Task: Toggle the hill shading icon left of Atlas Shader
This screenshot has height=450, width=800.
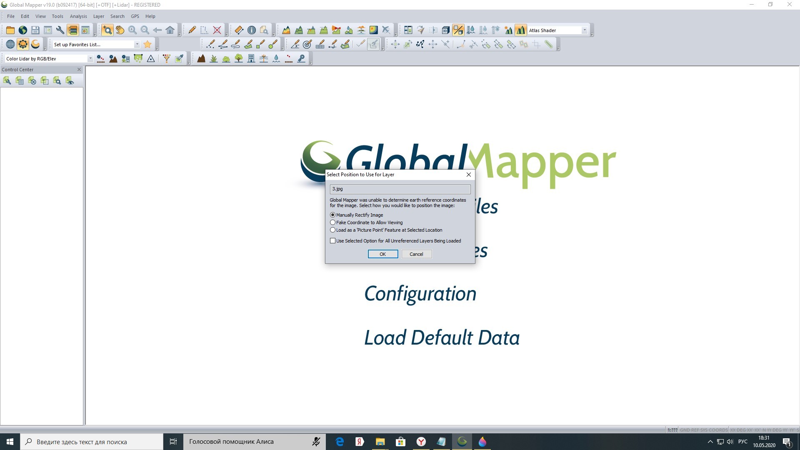Action: point(521,30)
